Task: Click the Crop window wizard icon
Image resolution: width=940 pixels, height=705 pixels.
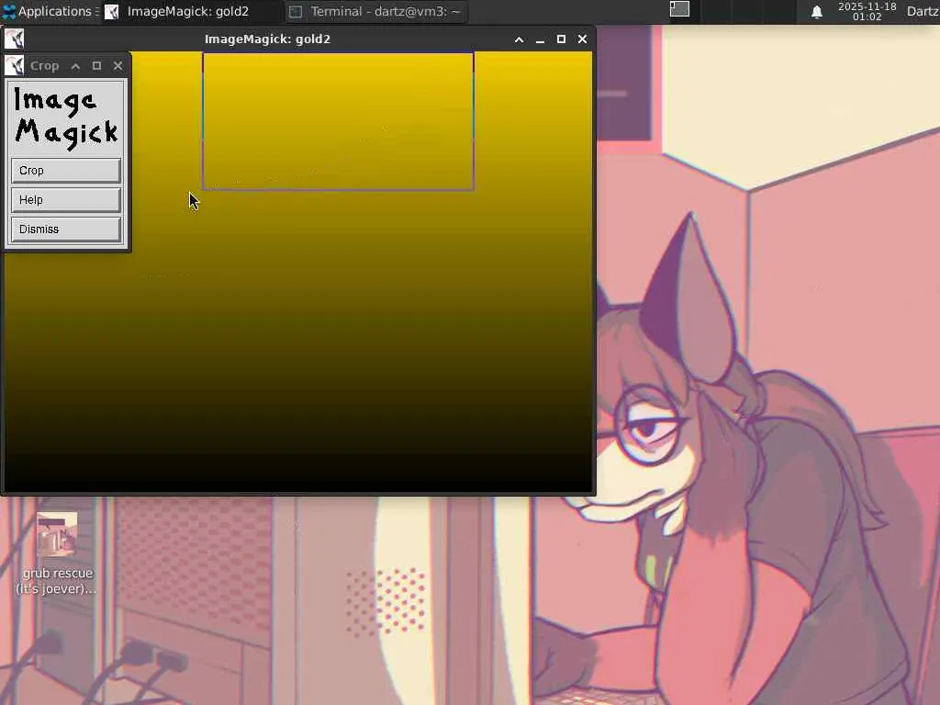Action: pyautogui.click(x=15, y=65)
